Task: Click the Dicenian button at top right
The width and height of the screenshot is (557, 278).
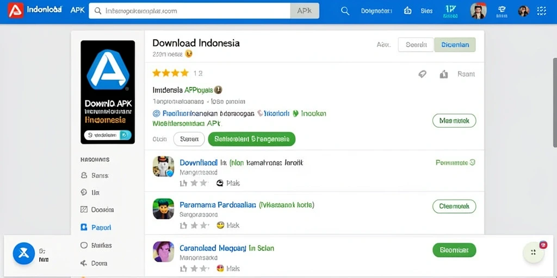Action: pos(455,45)
